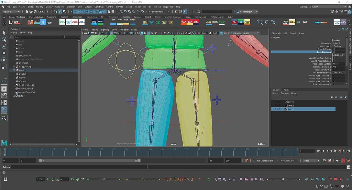Toggle the auto keyframe button near fps
Image resolution: width=352 pixels, height=190 pixels.
tap(343, 161)
